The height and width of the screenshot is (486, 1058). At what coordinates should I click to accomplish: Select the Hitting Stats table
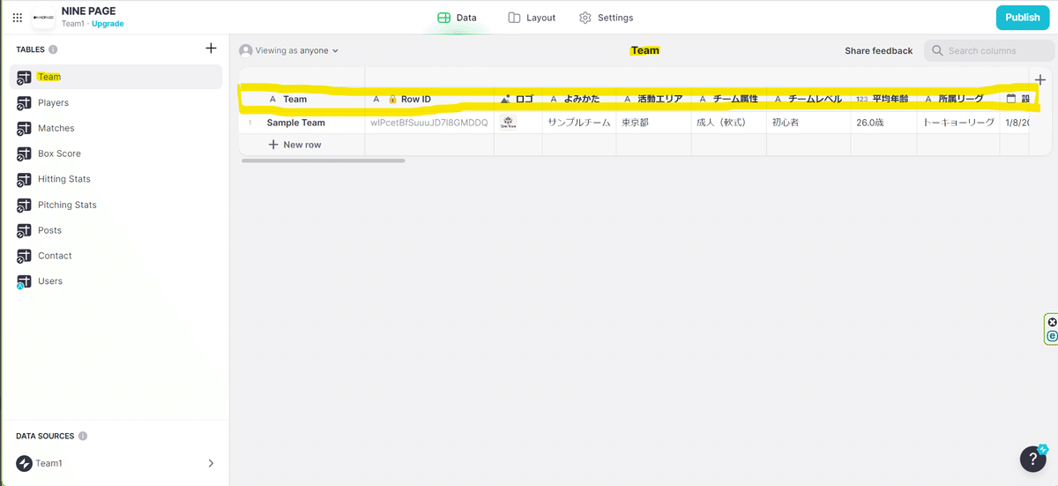[x=115, y=179]
